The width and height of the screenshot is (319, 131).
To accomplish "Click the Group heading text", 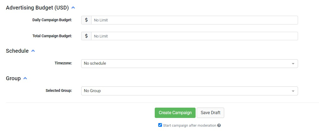I will click(13, 78).
